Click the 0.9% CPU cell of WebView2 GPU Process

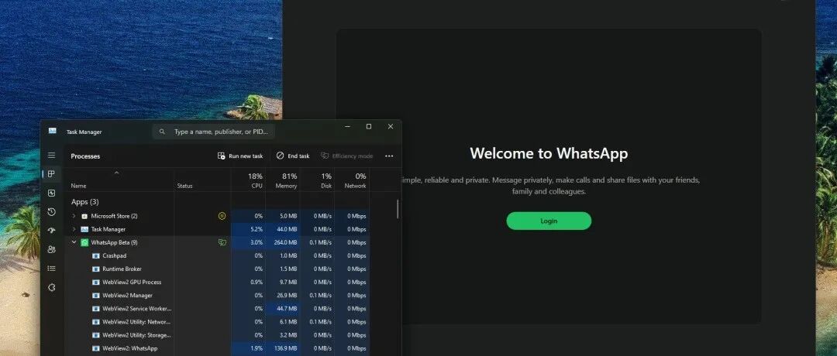248,282
